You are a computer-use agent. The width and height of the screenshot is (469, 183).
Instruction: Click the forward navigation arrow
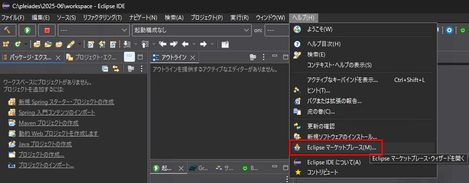click(x=203, y=45)
